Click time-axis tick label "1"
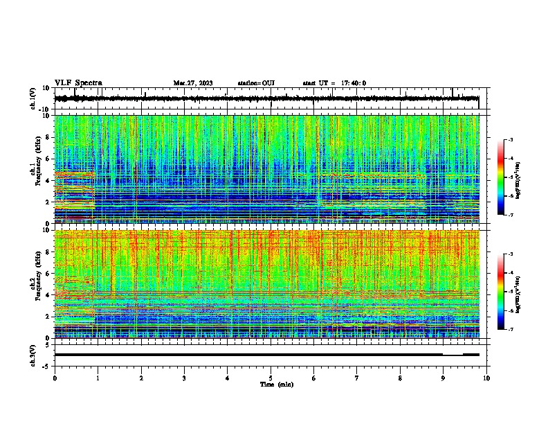Image resolution: width=548 pixels, height=424 pixels. click(98, 378)
